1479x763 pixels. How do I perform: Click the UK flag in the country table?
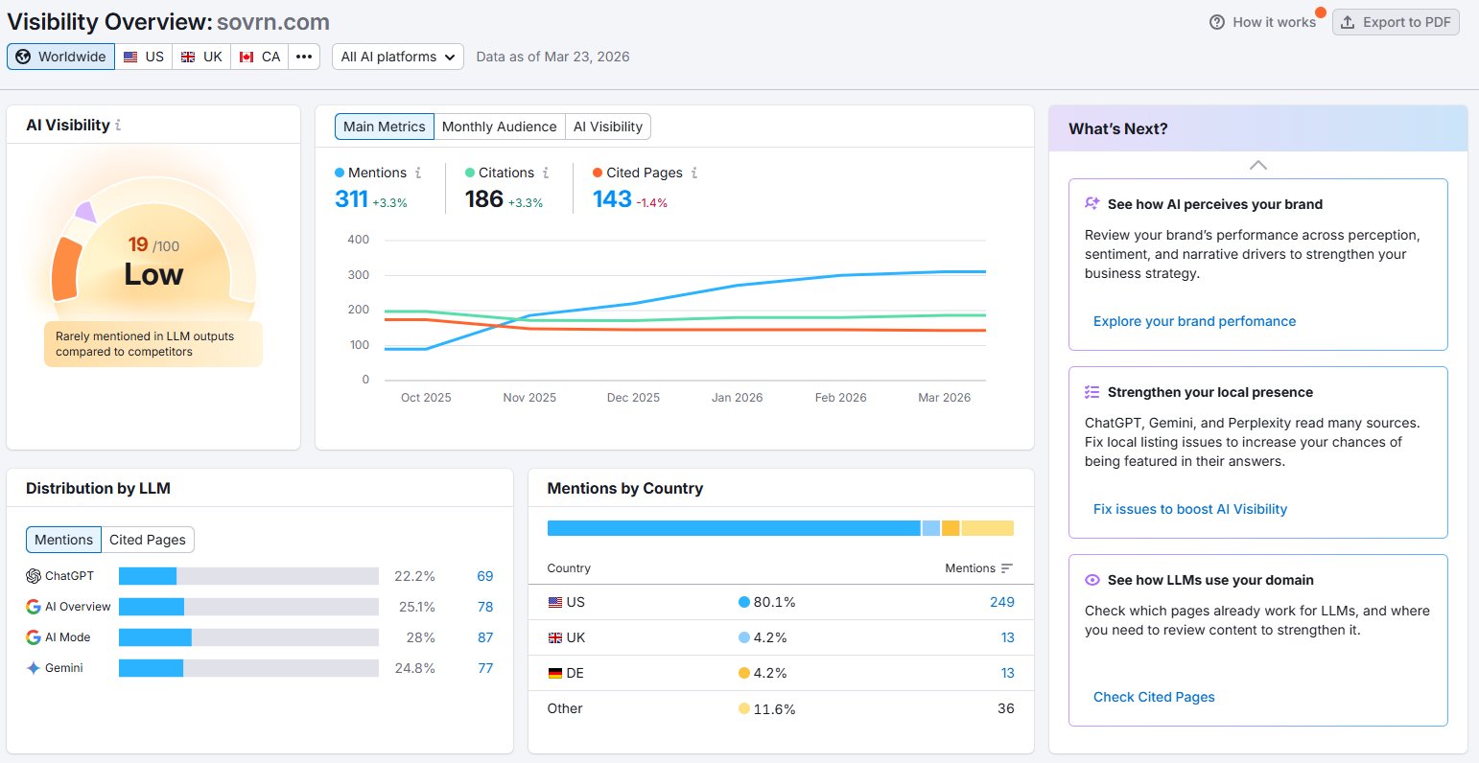(555, 637)
